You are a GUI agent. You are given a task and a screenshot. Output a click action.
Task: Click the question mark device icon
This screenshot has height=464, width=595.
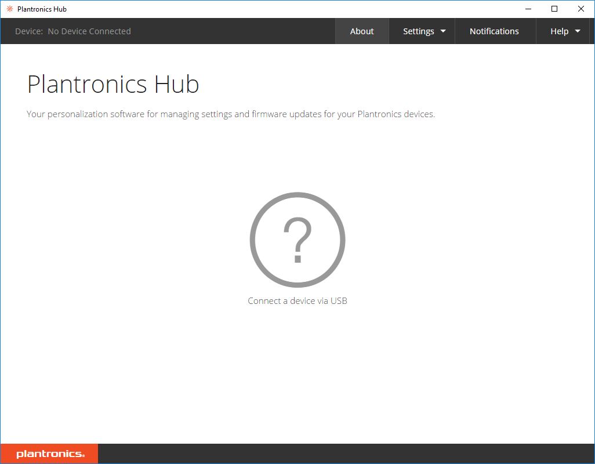click(x=297, y=240)
